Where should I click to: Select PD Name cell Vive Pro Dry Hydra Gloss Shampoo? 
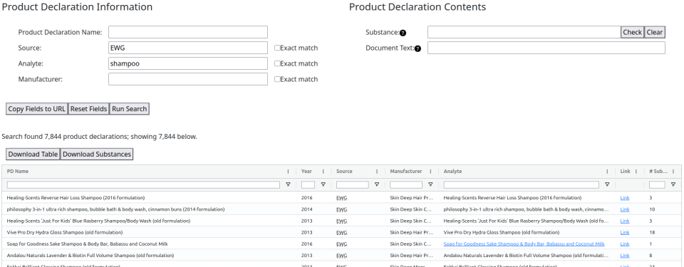(x=65, y=233)
